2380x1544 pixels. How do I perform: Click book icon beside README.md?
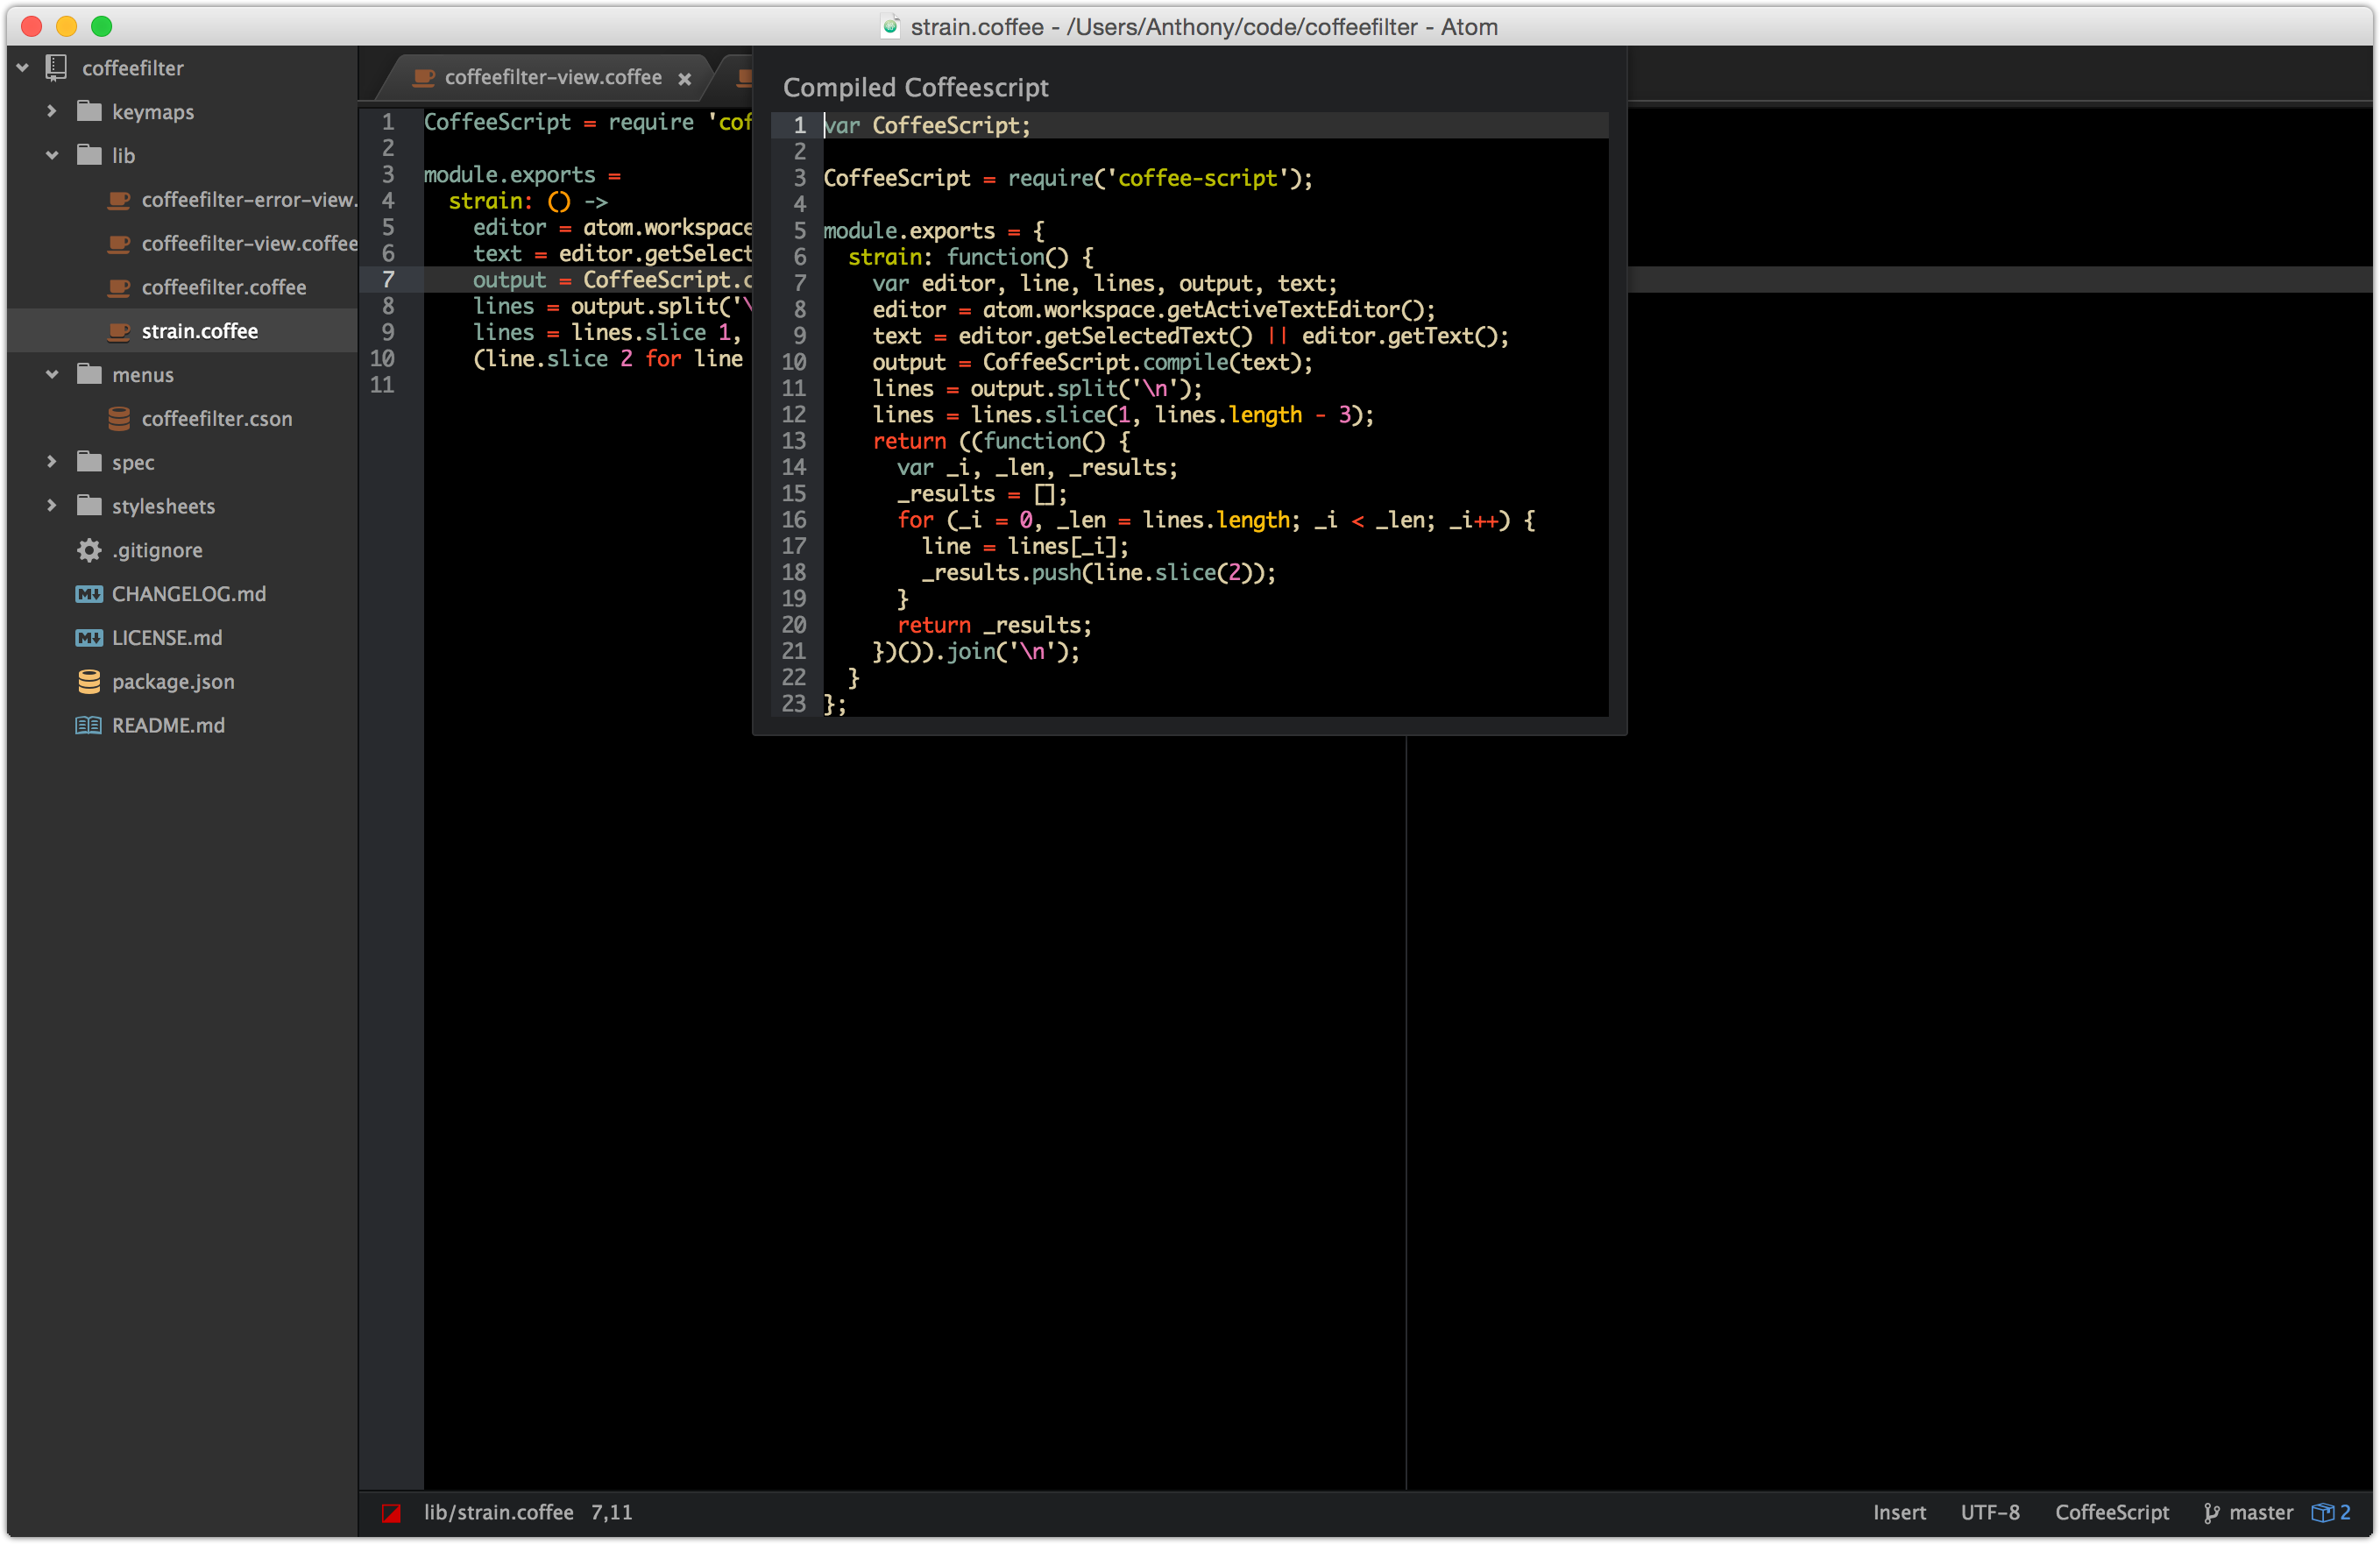[89, 725]
